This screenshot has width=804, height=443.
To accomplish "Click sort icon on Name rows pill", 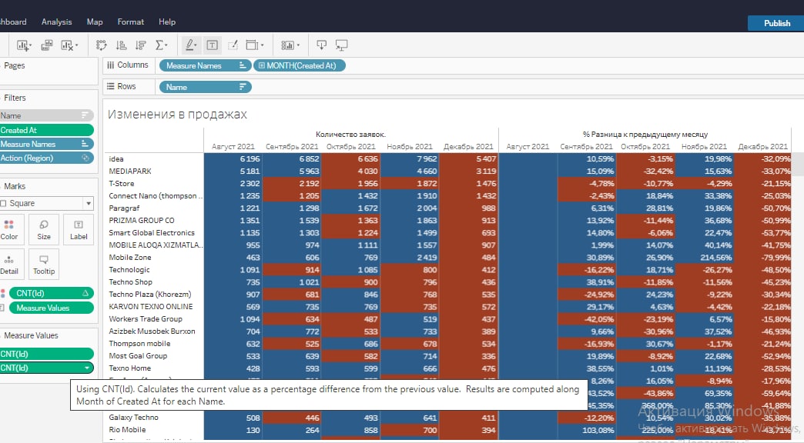I will 243,87.
